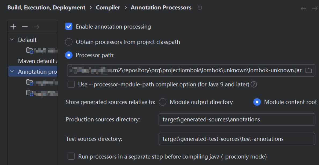Viewport: 319px width, 165px height.
Task: Open Compiler breadcrumb section
Action: 108,7
